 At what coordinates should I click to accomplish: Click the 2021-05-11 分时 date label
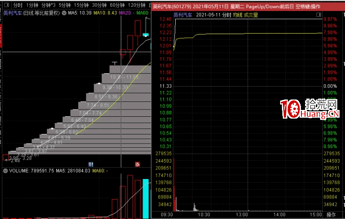pos(213,15)
